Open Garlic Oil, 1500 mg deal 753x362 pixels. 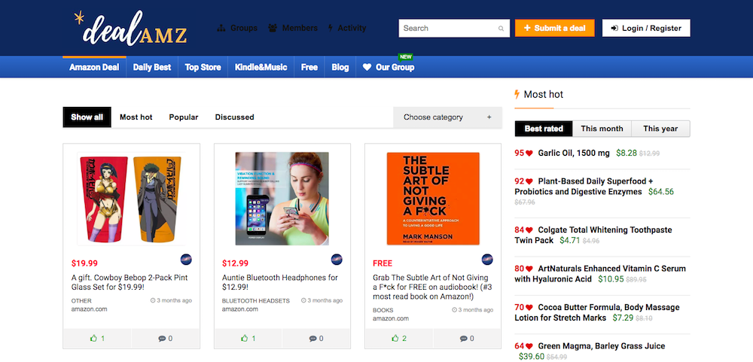574,154
